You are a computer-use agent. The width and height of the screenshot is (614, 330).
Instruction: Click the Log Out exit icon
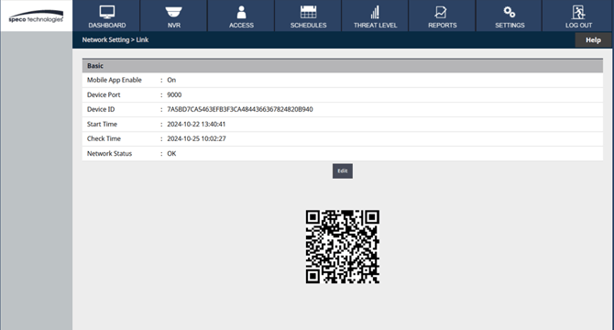tap(578, 12)
